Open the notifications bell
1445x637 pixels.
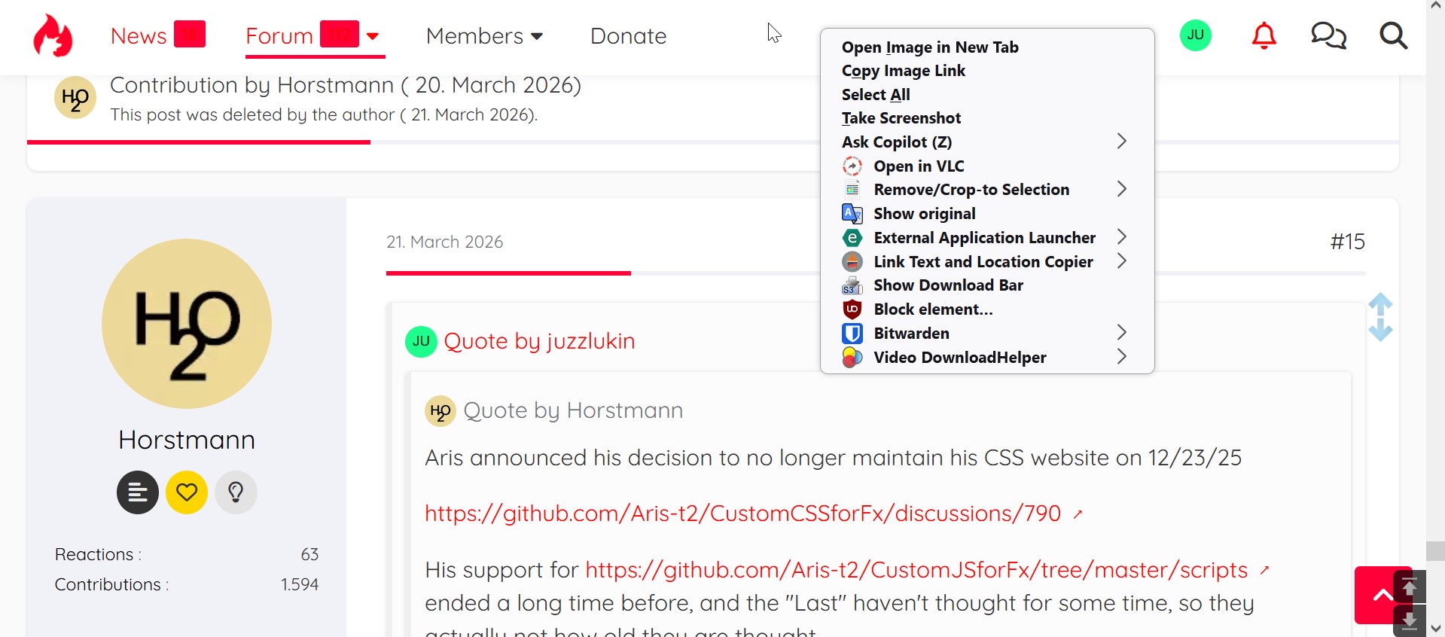point(1264,36)
